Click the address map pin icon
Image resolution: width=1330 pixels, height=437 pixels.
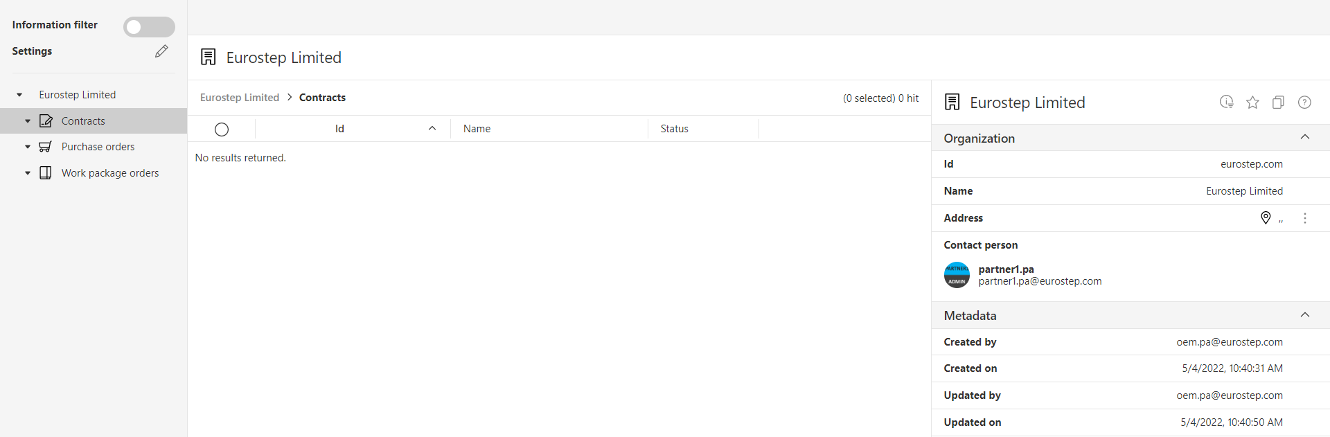pyautogui.click(x=1266, y=218)
